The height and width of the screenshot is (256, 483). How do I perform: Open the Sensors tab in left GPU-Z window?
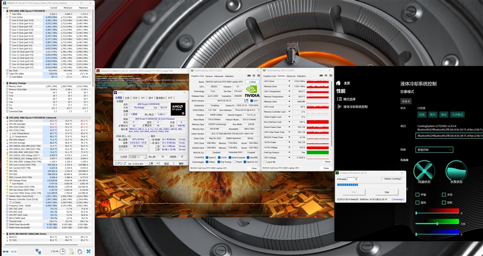tap(210, 76)
